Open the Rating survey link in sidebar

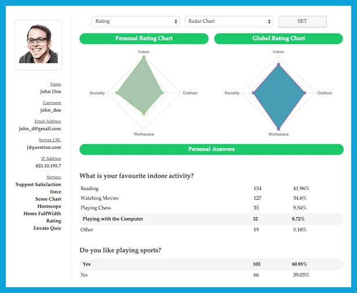click(53, 221)
